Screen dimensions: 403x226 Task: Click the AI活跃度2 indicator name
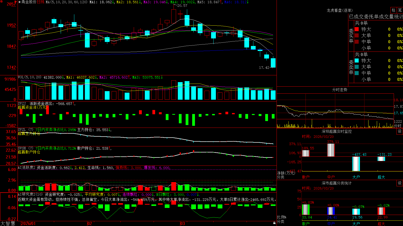tap(26, 167)
